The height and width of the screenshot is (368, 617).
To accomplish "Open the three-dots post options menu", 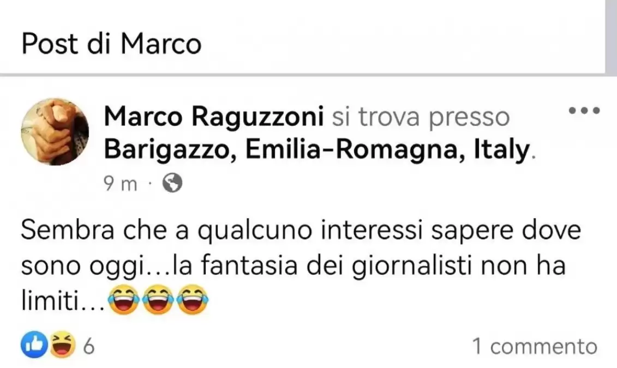I will point(584,111).
